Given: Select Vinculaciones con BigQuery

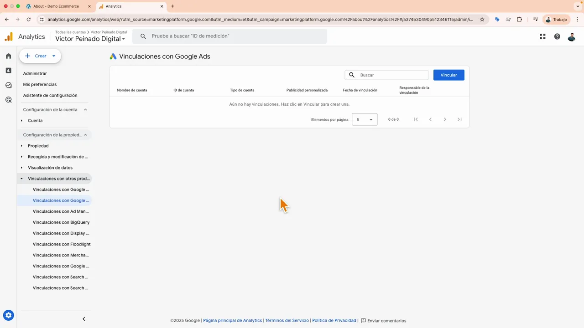Looking at the screenshot, I should (x=61, y=222).
